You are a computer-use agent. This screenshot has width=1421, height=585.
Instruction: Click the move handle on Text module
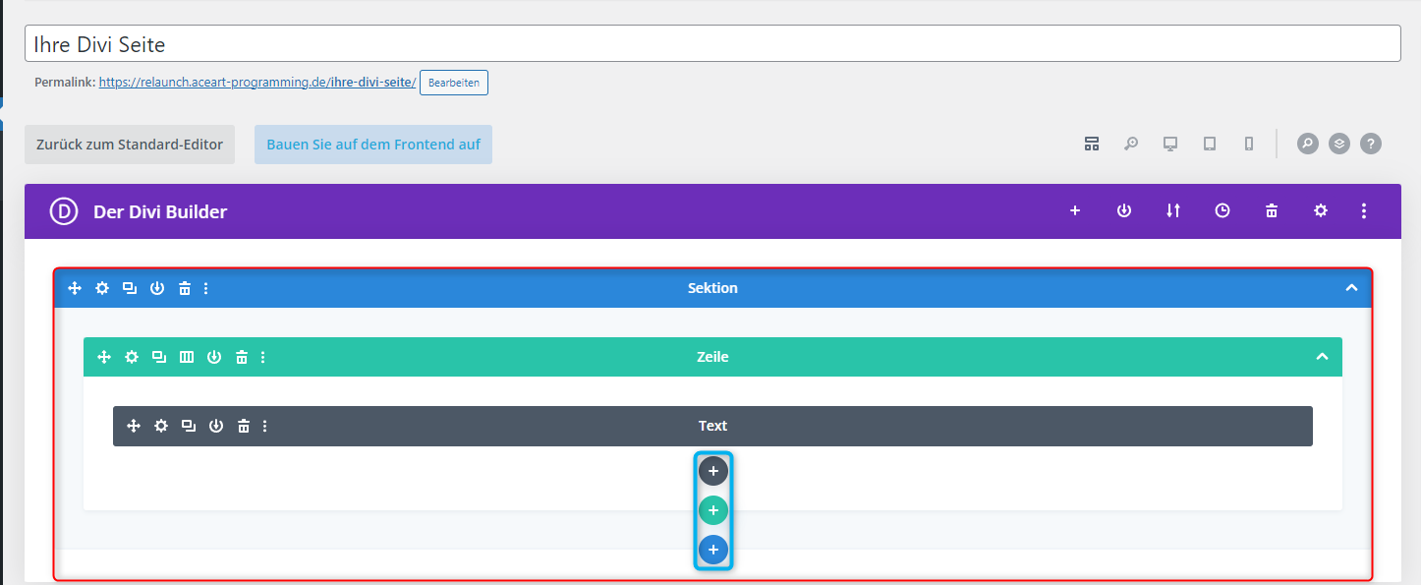pos(134,426)
